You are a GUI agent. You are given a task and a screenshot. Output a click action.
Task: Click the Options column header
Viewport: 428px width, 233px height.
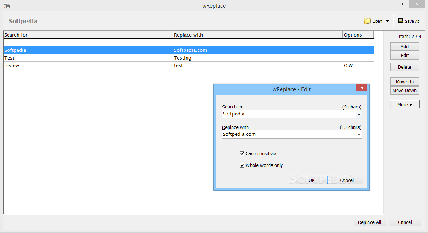[x=358, y=35]
